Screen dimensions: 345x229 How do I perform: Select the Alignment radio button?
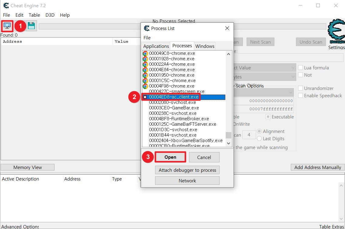(x=259, y=131)
